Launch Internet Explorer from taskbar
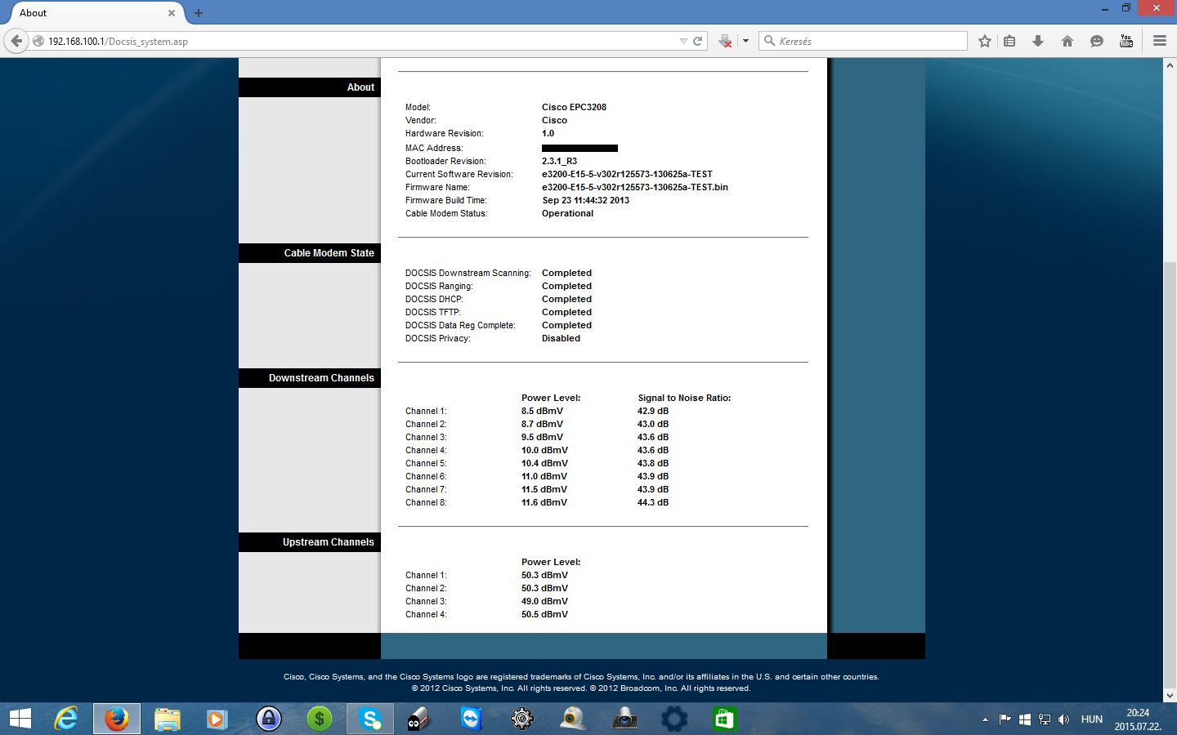Viewport: 1177px width, 735px height. tap(66, 719)
